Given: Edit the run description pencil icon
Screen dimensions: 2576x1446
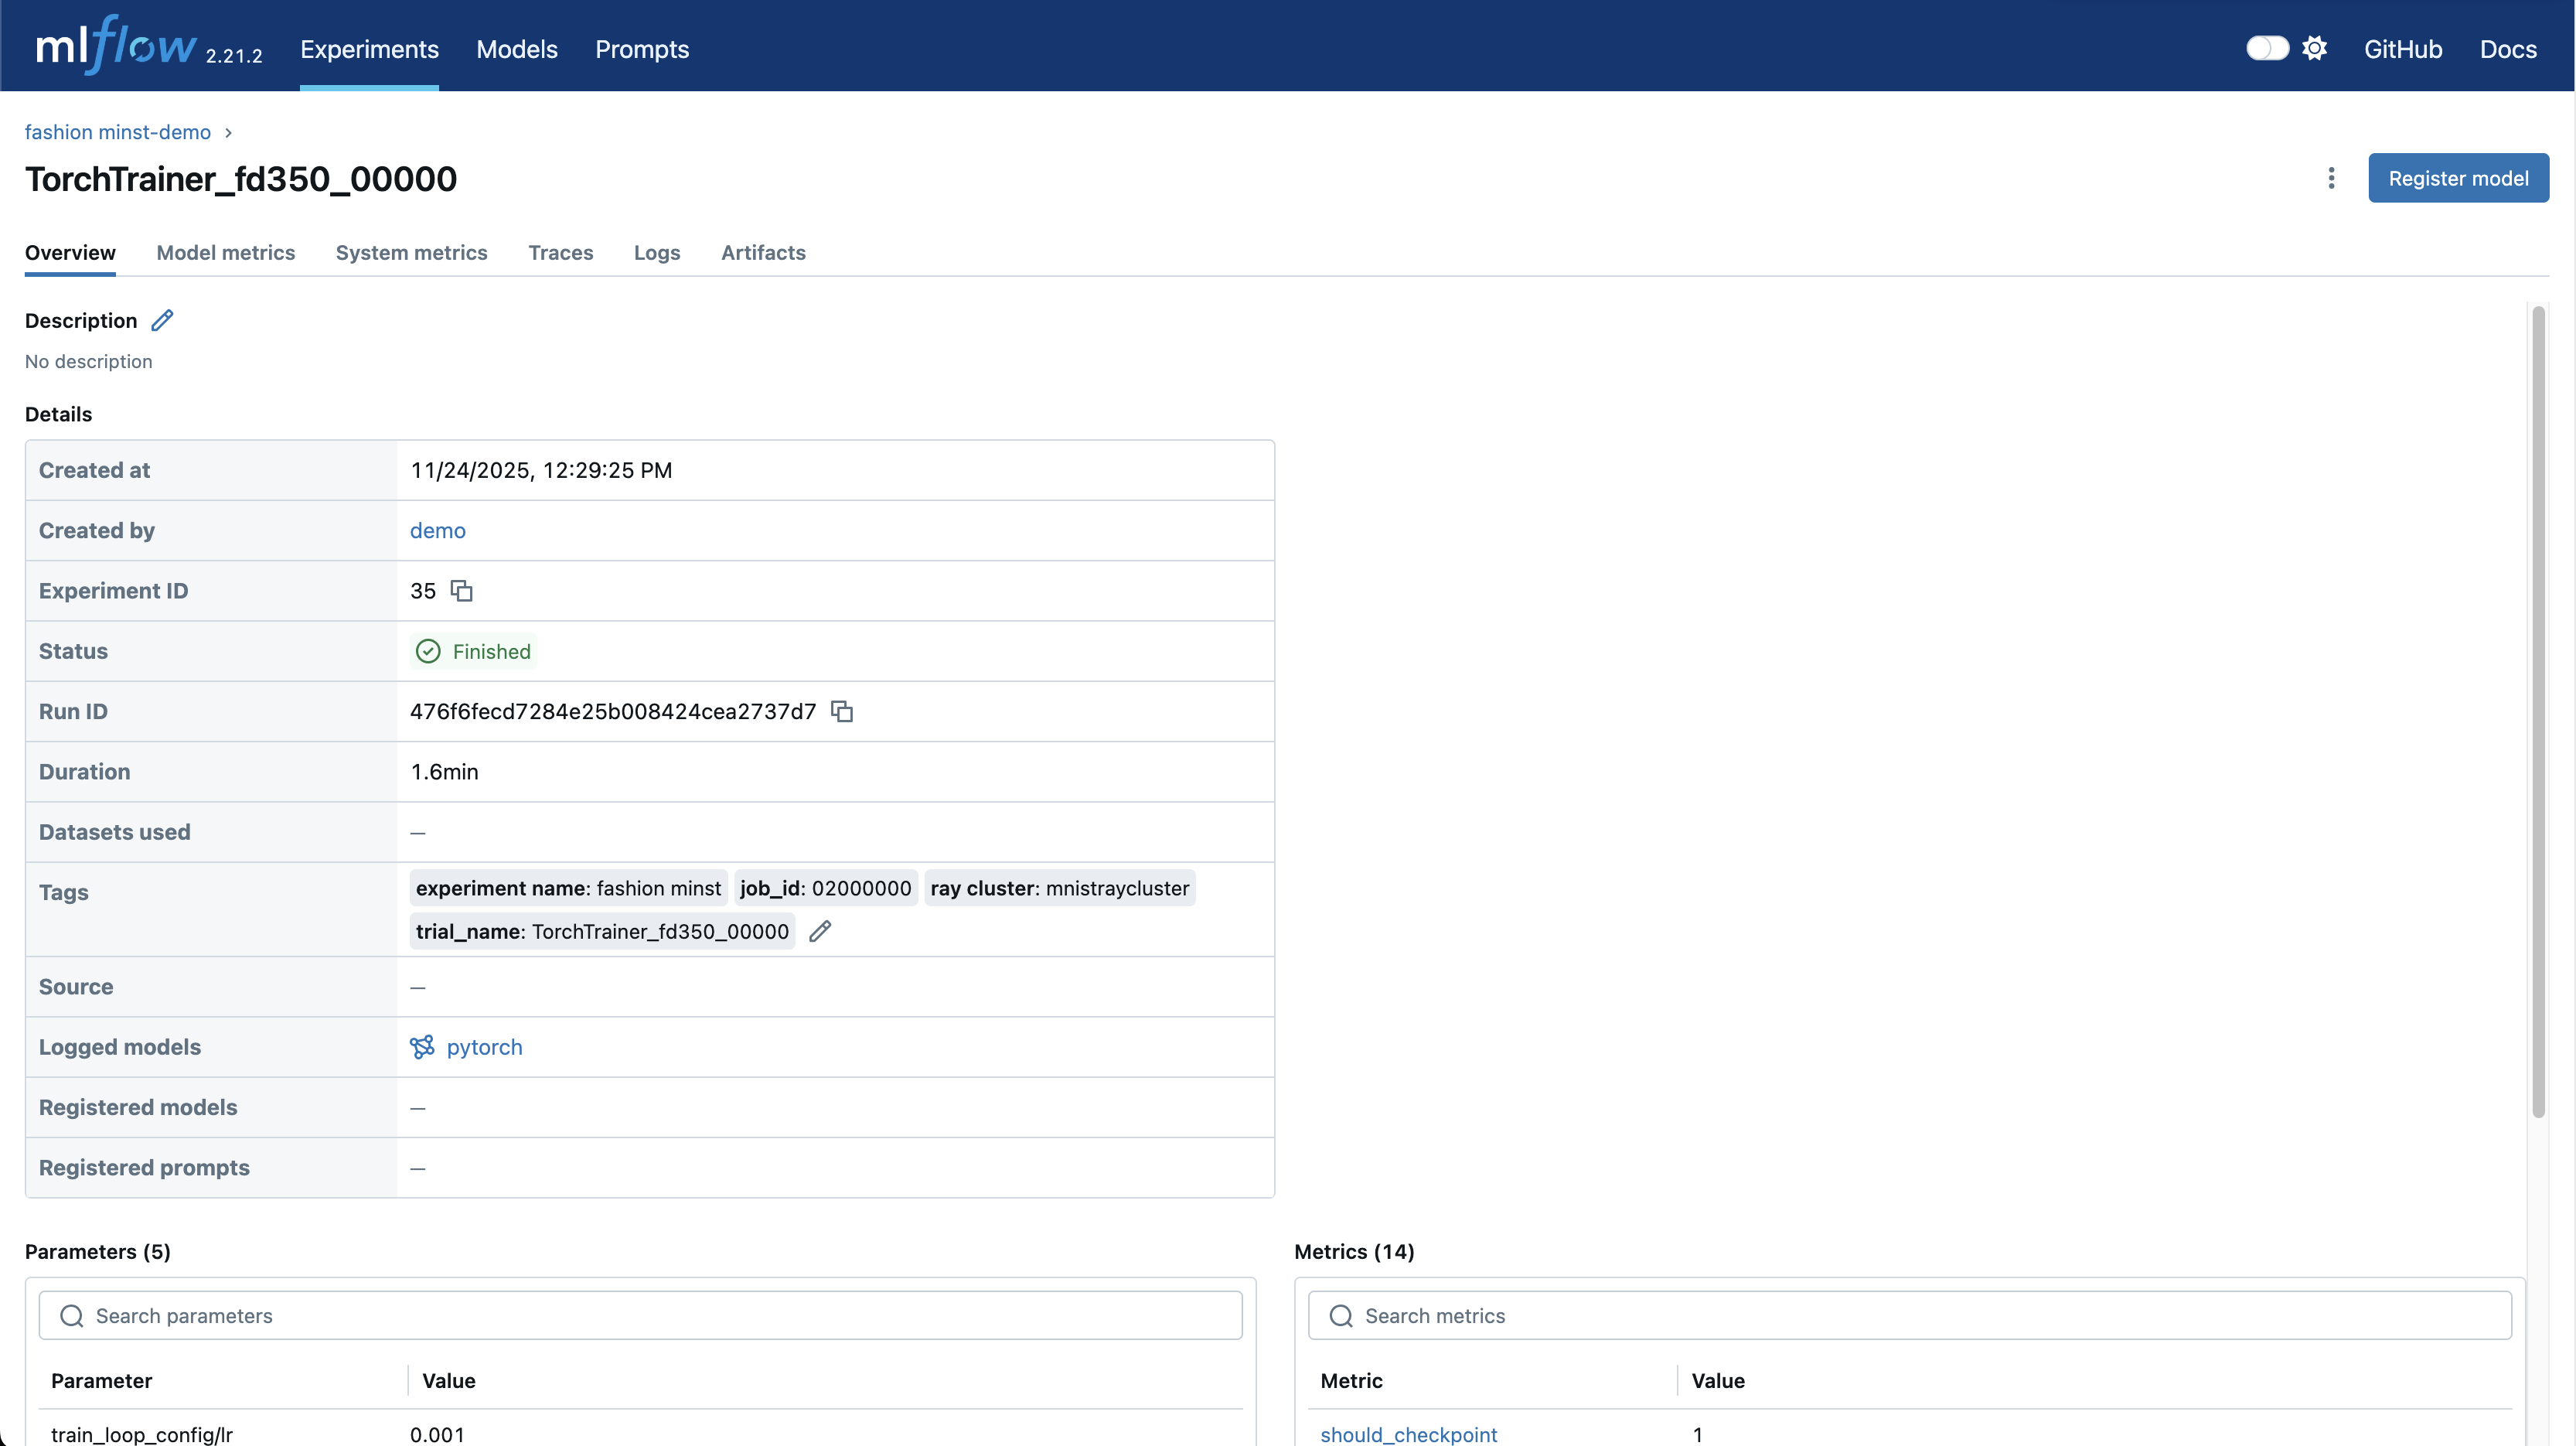Looking at the screenshot, I should pyautogui.click(x=162, y=320).
